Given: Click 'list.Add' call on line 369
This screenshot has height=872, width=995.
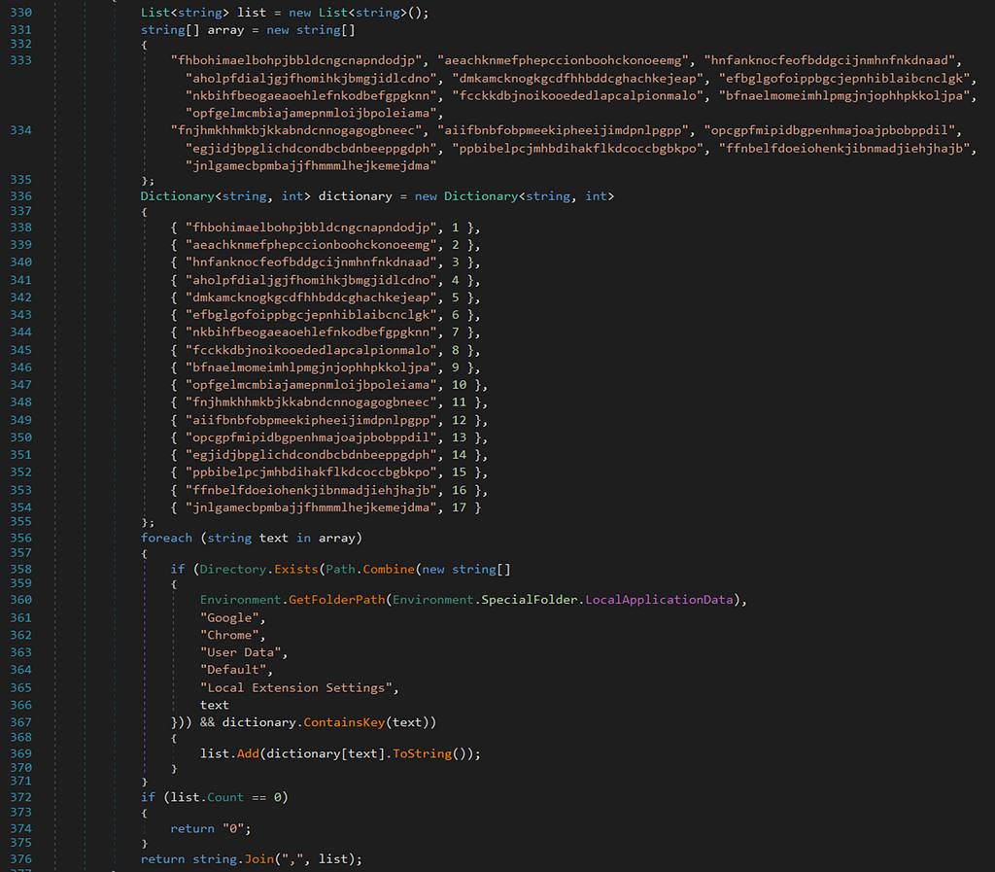Looking at the screenshot, I should 229,753.
